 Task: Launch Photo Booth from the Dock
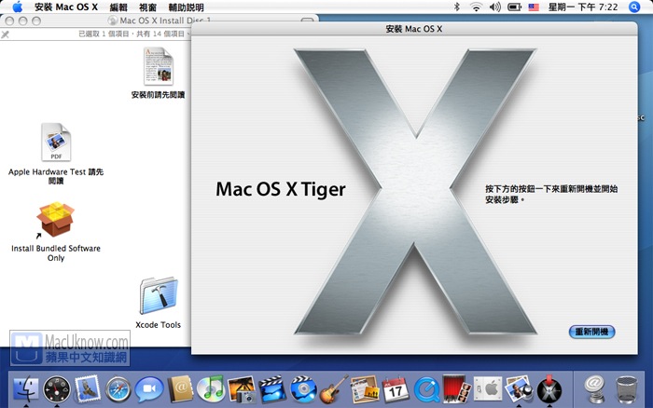tap(457, 388)
